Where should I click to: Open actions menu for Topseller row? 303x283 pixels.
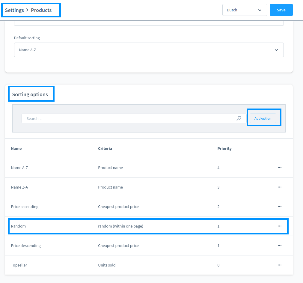[x=279, y=265]
